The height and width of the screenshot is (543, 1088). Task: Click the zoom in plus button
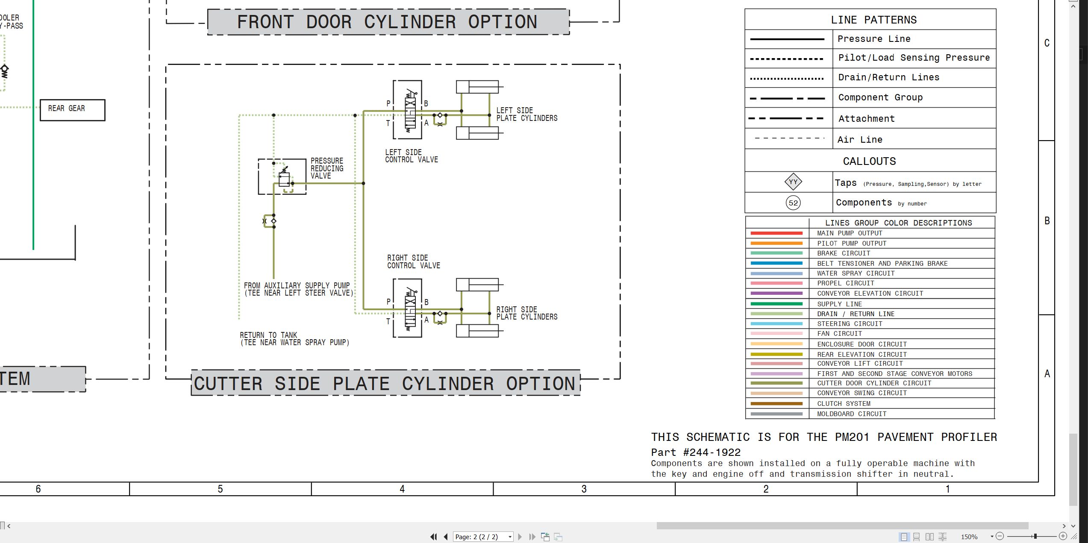coord(1063,536)
